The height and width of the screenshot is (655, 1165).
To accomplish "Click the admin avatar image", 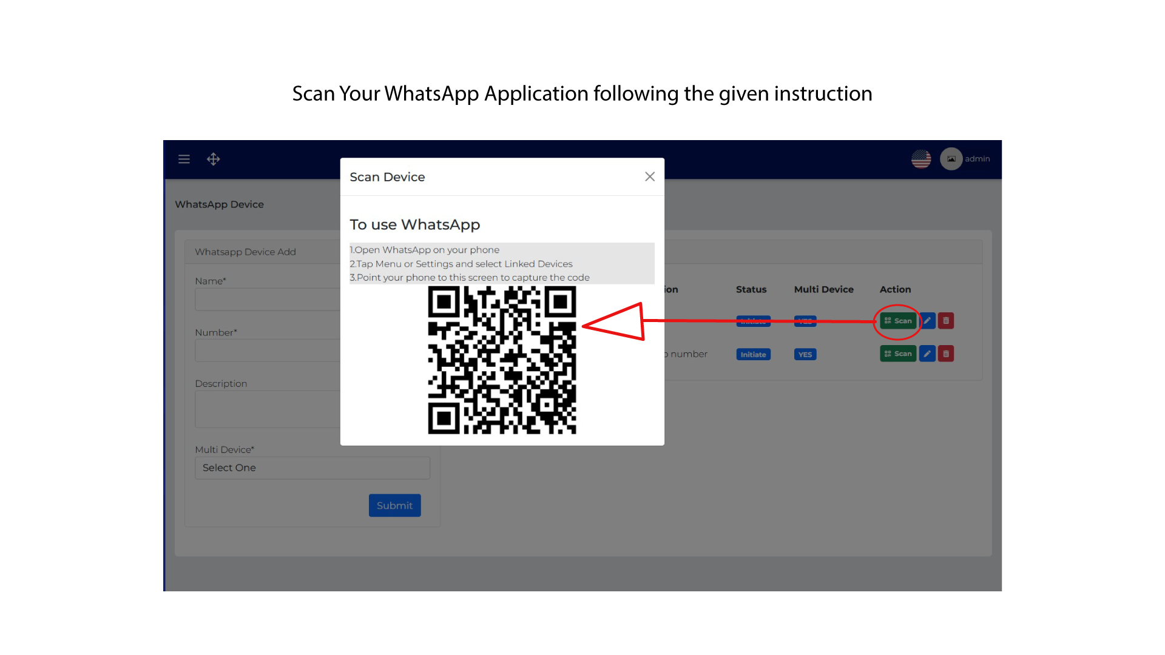I will tap(951, 159).
